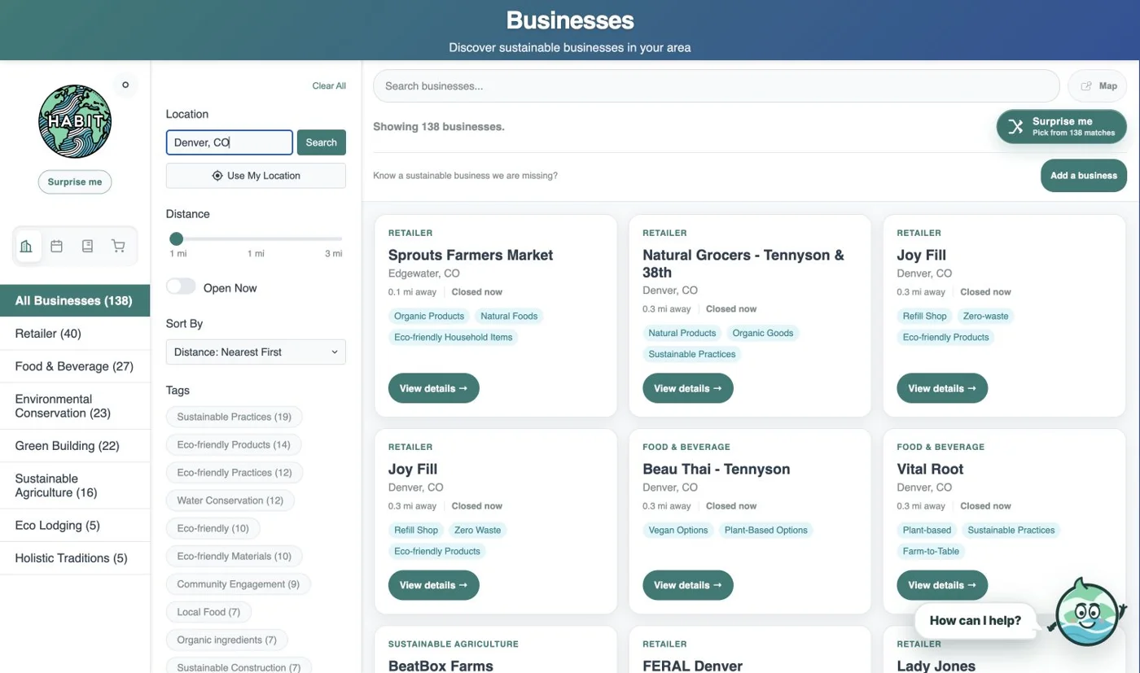Click Add a business button
This screenshot has height=673, width=1140.
[1084, 176]
